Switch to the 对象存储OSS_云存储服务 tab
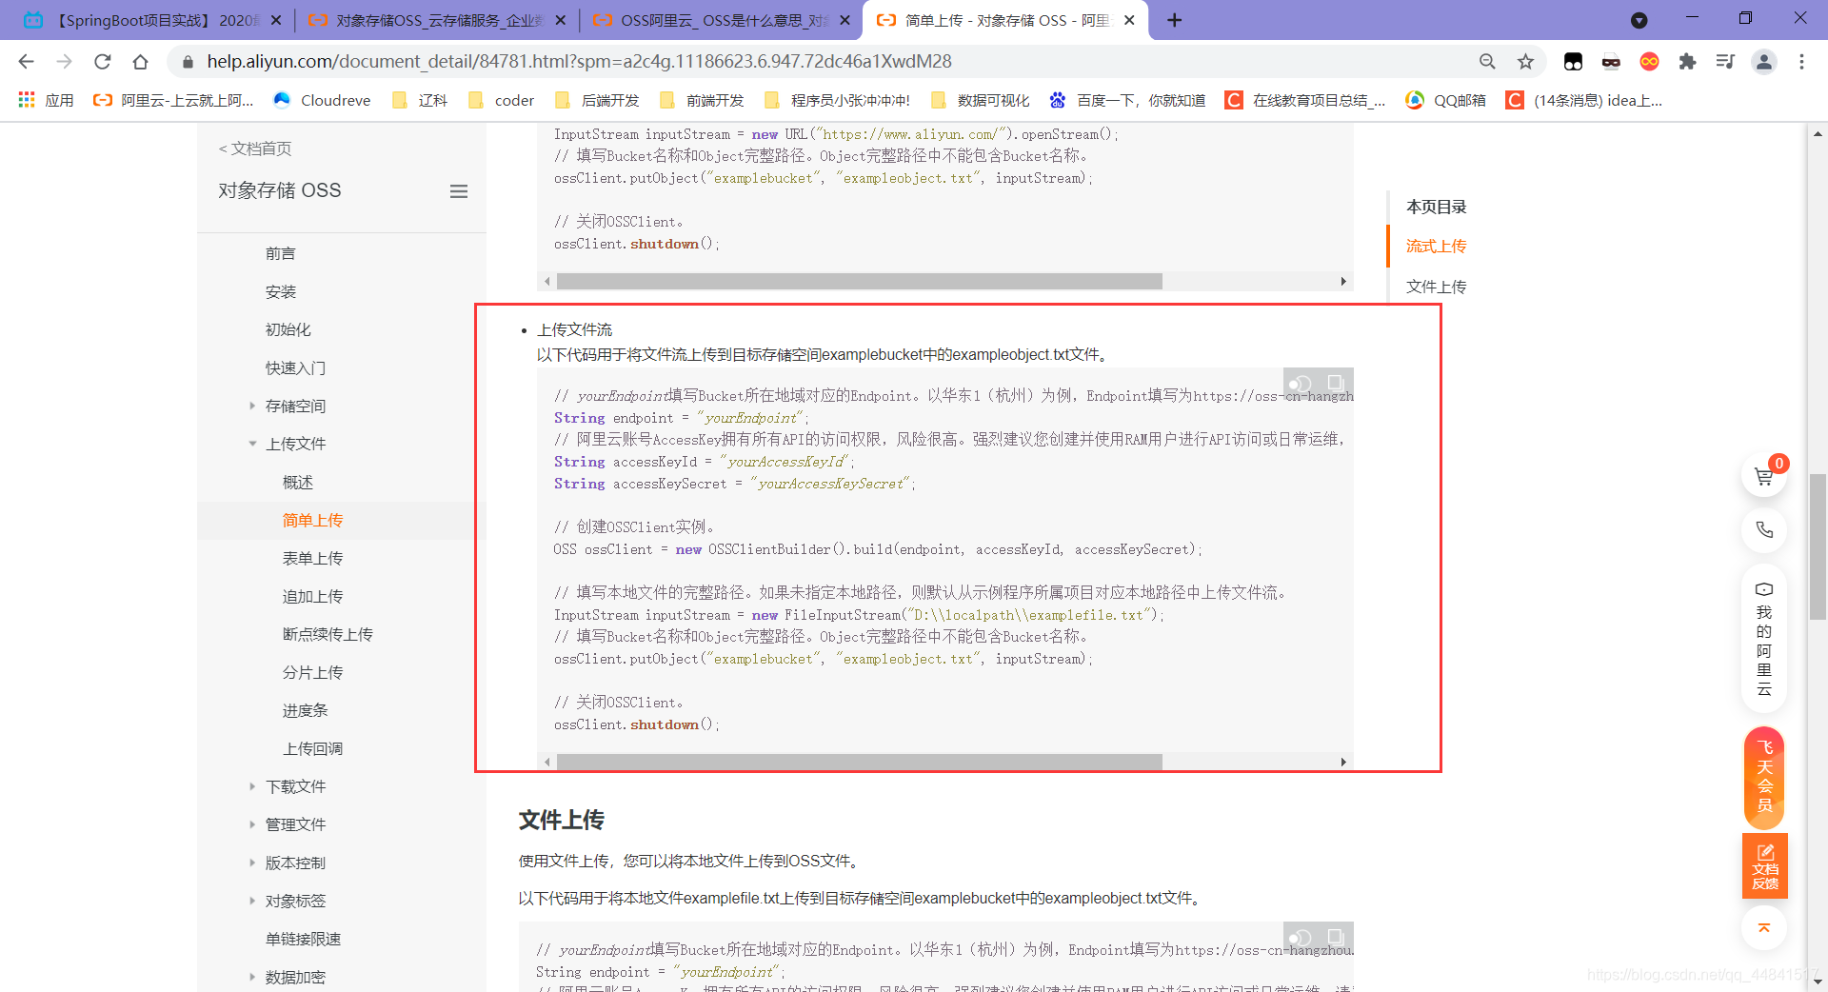The height and width of the screenshot is (992, 1828). click(435, 20)
